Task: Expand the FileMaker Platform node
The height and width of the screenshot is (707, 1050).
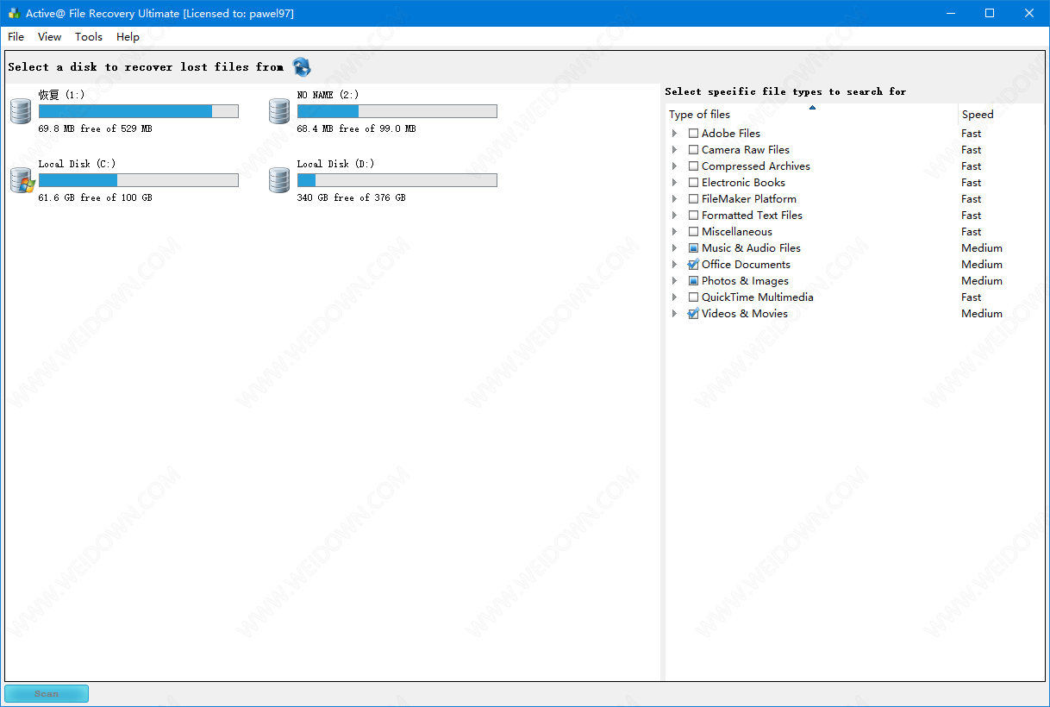Action: point(675,199)
